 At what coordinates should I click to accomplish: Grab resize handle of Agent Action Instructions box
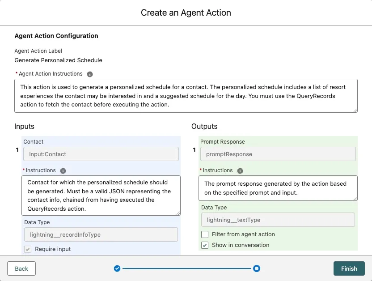click(x=355, y=110)
